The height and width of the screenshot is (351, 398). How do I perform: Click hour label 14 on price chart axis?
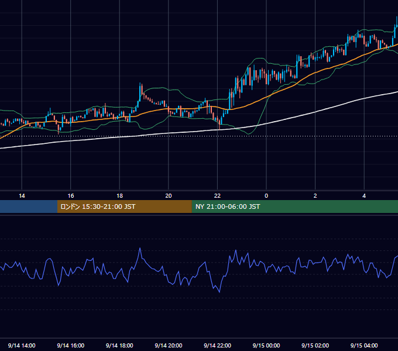22,196
